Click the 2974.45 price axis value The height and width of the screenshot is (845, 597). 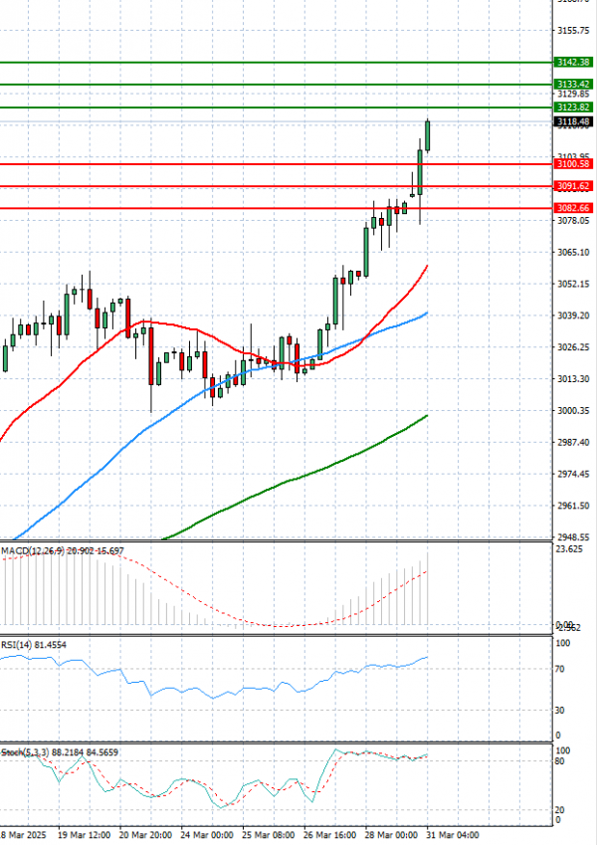[573, 474]
